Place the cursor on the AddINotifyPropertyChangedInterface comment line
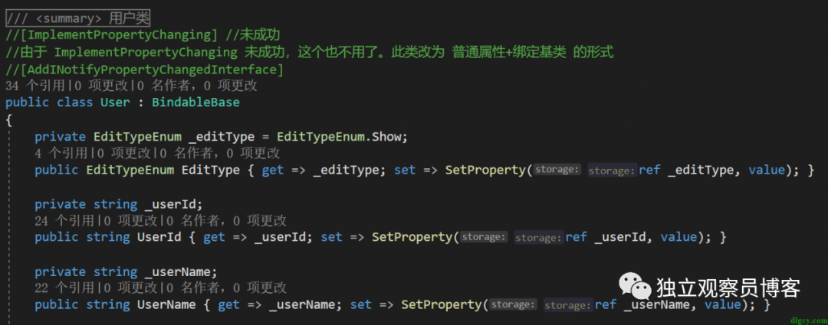The image size is (828, 325). (146, 69)
